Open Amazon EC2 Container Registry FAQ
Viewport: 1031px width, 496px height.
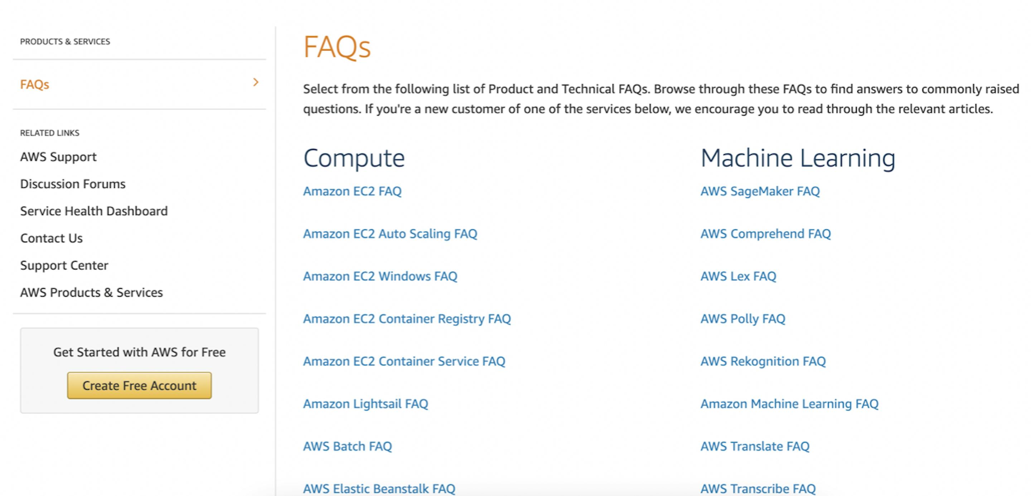[x=407, y=319]
